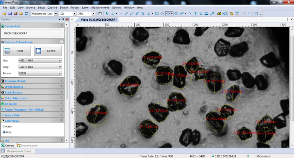Screen dimensions: 294x158
Task: Pick the polygon star tool
Action: pos(201,13)
